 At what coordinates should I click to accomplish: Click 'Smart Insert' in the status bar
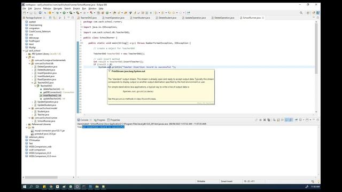[227, 181]
